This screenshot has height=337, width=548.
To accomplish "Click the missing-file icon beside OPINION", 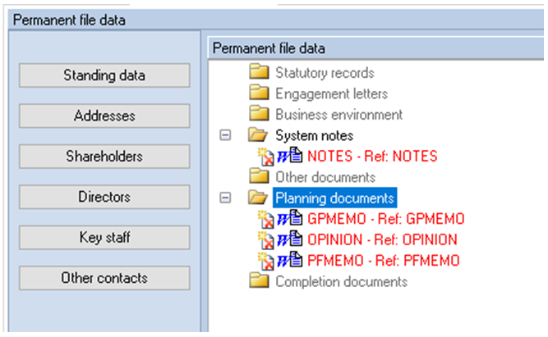I will pos(266,240).
